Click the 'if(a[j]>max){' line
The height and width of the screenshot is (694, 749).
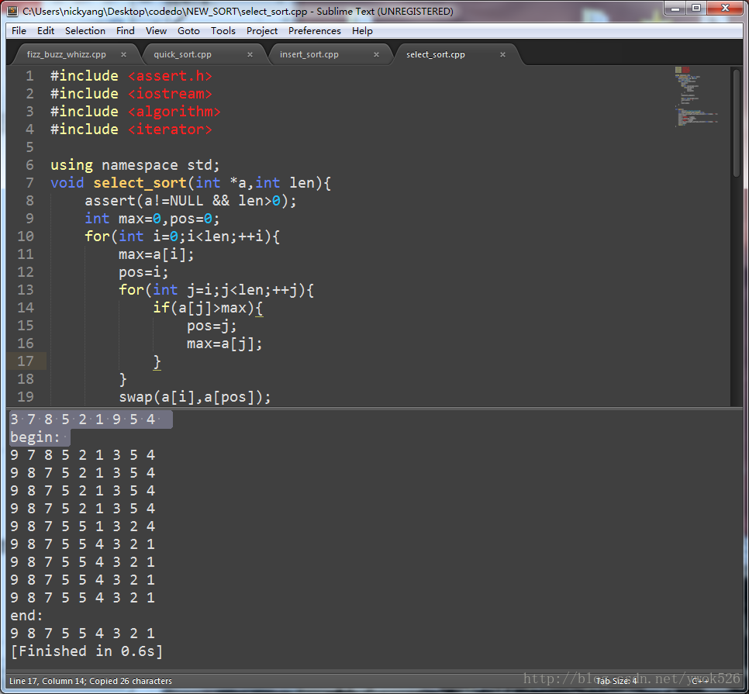(x=208, y=308)
